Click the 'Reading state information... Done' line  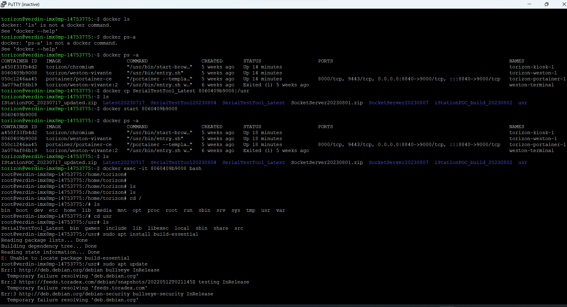pos(51,252)
